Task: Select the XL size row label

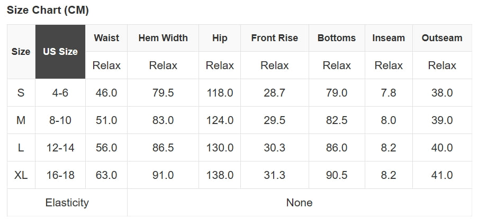Action: (x=21, y=175)
